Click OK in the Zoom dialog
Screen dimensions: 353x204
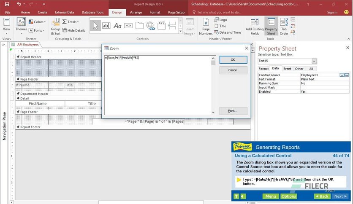point(233,60)
